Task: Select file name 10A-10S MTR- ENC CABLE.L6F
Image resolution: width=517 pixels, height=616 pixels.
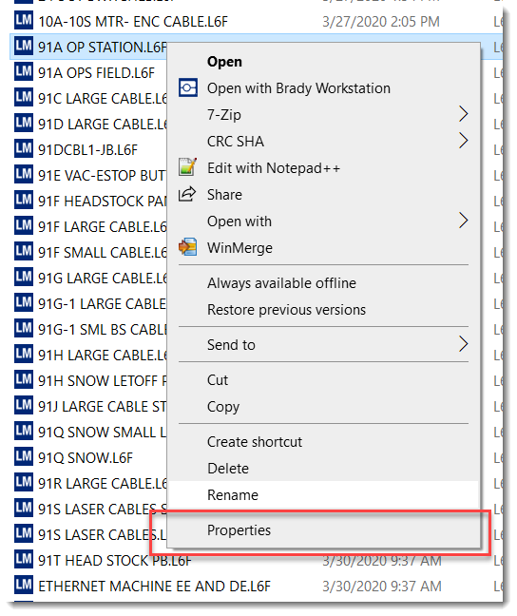Action: click(x=133, y=22)
